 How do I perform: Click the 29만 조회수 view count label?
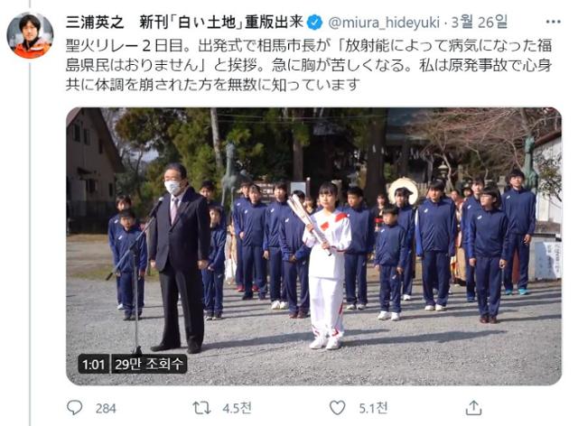[x=149, y=364]
